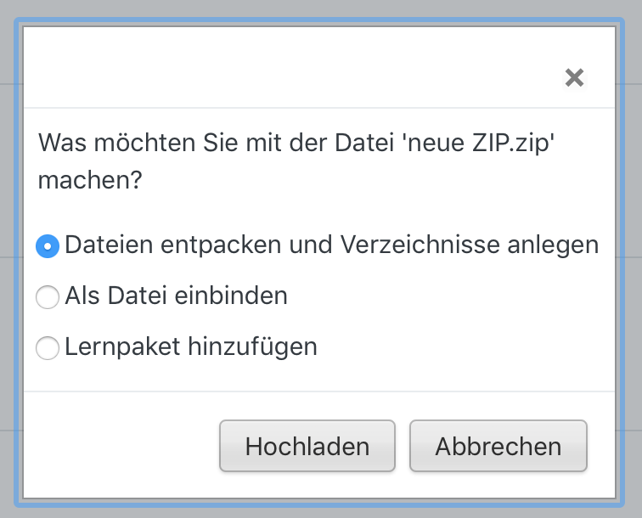Enable the 'Lernpaket hinzufügen' radio button
This screenshot has width=642, height=518.
pyautogui.click(x=48, y=347)
